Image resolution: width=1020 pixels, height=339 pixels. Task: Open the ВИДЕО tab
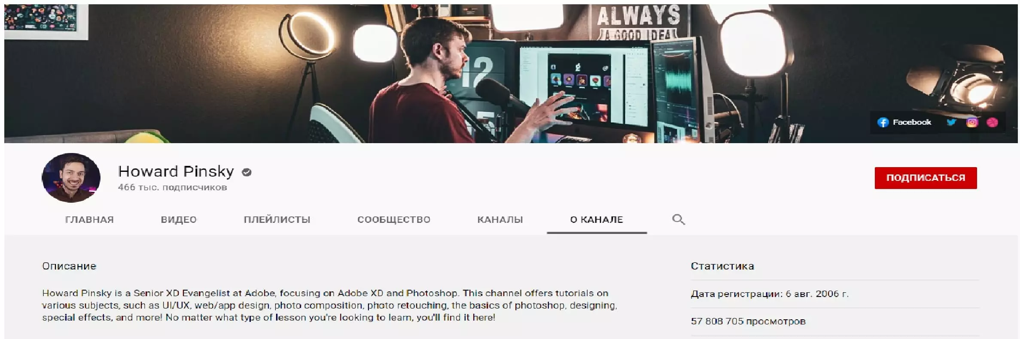pyautogui.click(x=179, y=220)
